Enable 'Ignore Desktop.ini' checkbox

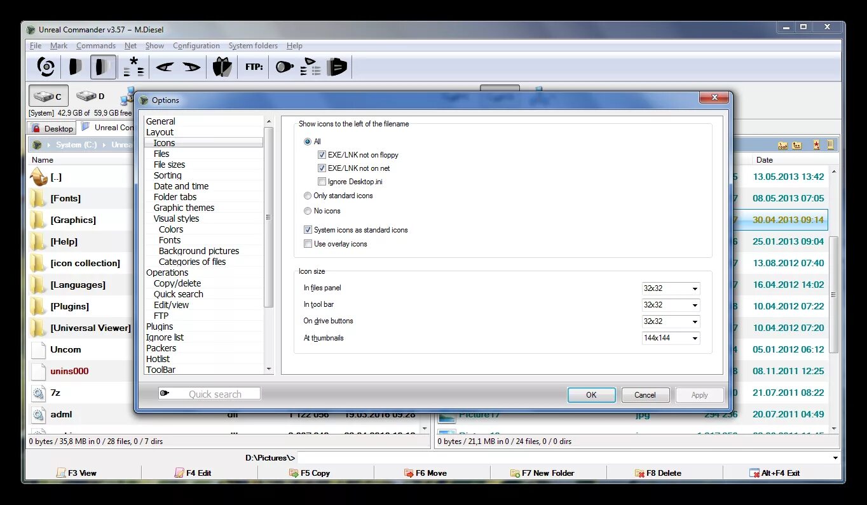point(322,182)
